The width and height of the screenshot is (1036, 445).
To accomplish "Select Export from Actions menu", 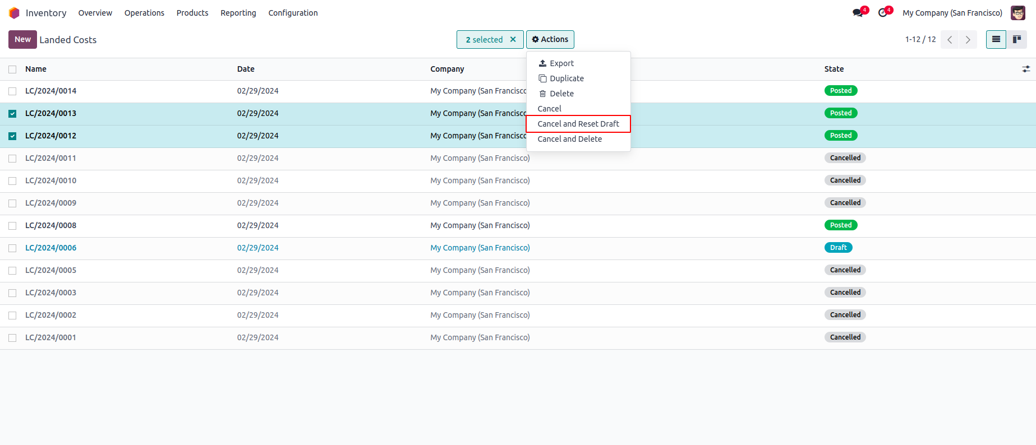I will coord(561,63).
